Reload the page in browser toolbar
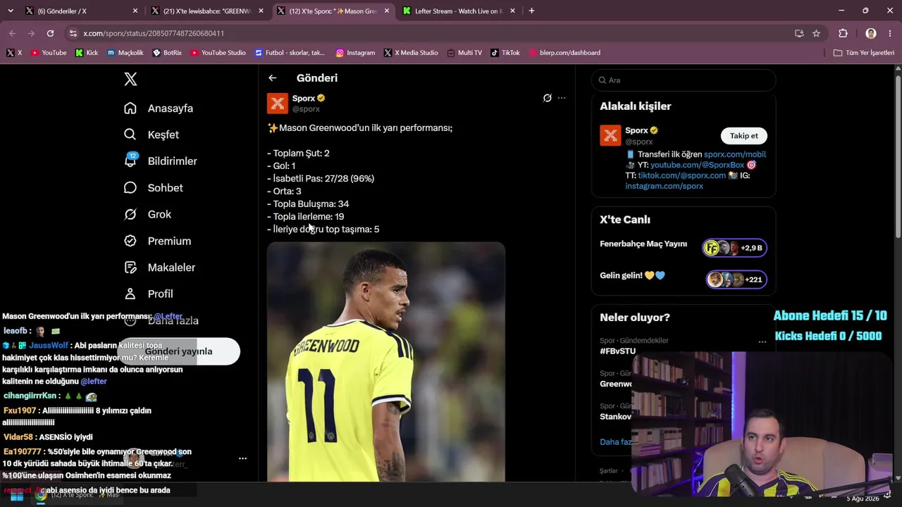The width and height of the screenshot is (902, 507). 50,33
